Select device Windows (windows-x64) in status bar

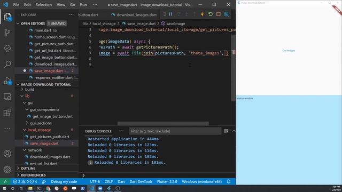pos(202,181)
